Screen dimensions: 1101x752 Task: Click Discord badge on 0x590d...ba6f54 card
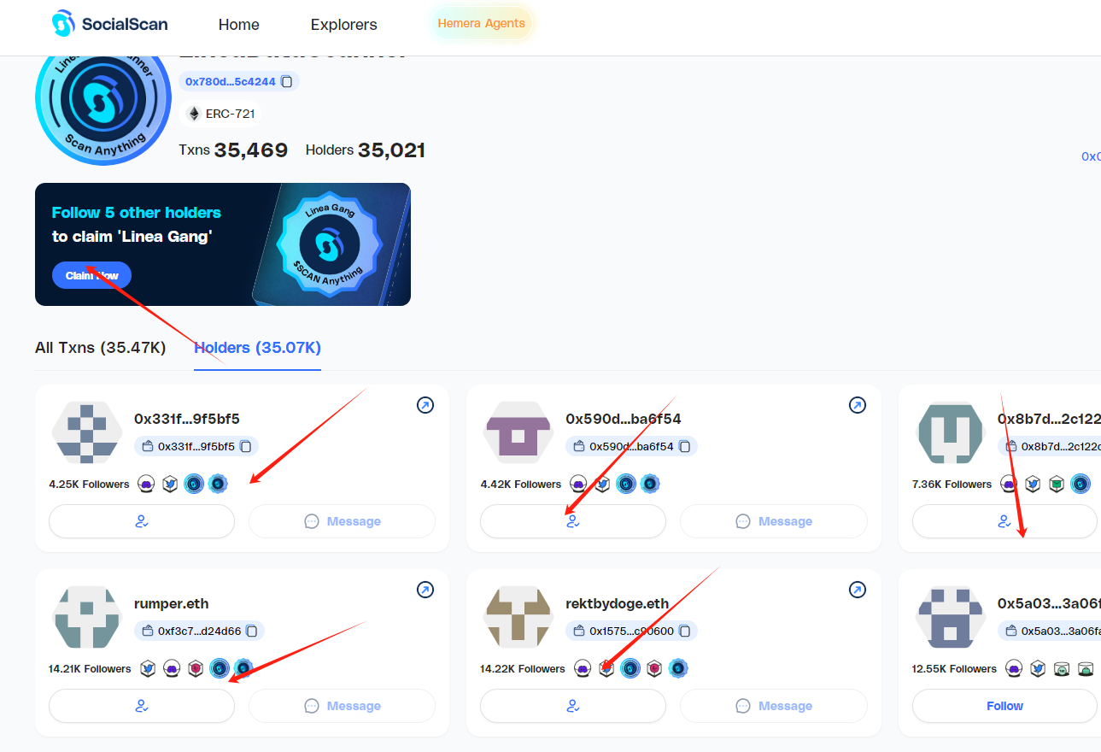(578, 484)
